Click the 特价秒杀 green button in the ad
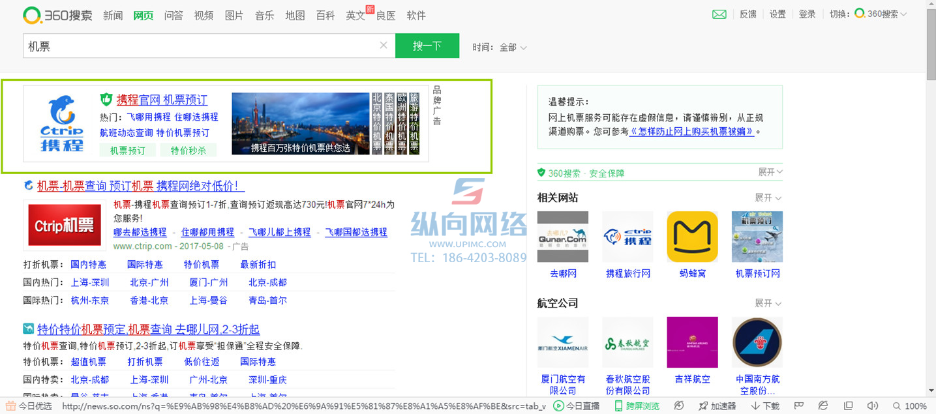The height and width of the screenshot is (414, 936). point(189,150)
